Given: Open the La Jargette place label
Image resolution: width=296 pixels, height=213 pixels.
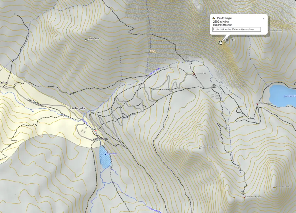Looking at the screenshot, I should pyautogui.click(x=77, y=108).
